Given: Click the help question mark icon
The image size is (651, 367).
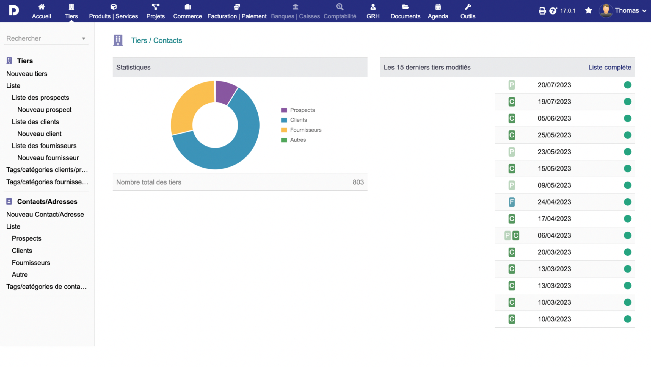Looking at the screenshot, I should coord(553,11).
